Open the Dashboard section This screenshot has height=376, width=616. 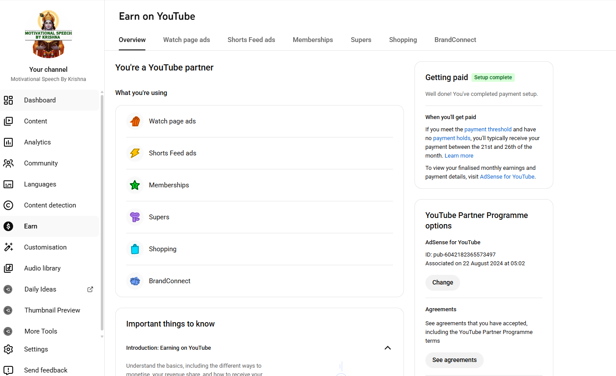point(39,100)
